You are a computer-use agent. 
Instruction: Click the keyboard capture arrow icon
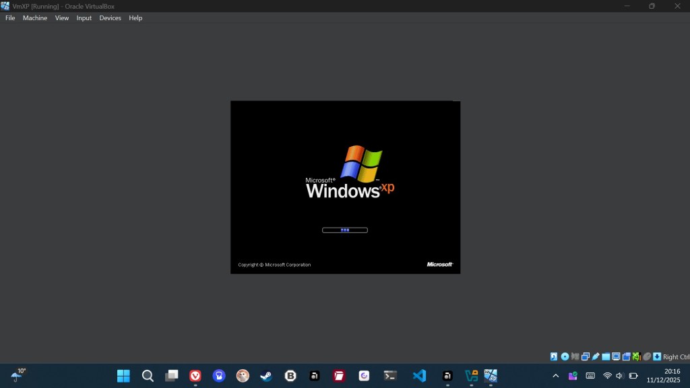coord(657,357)
